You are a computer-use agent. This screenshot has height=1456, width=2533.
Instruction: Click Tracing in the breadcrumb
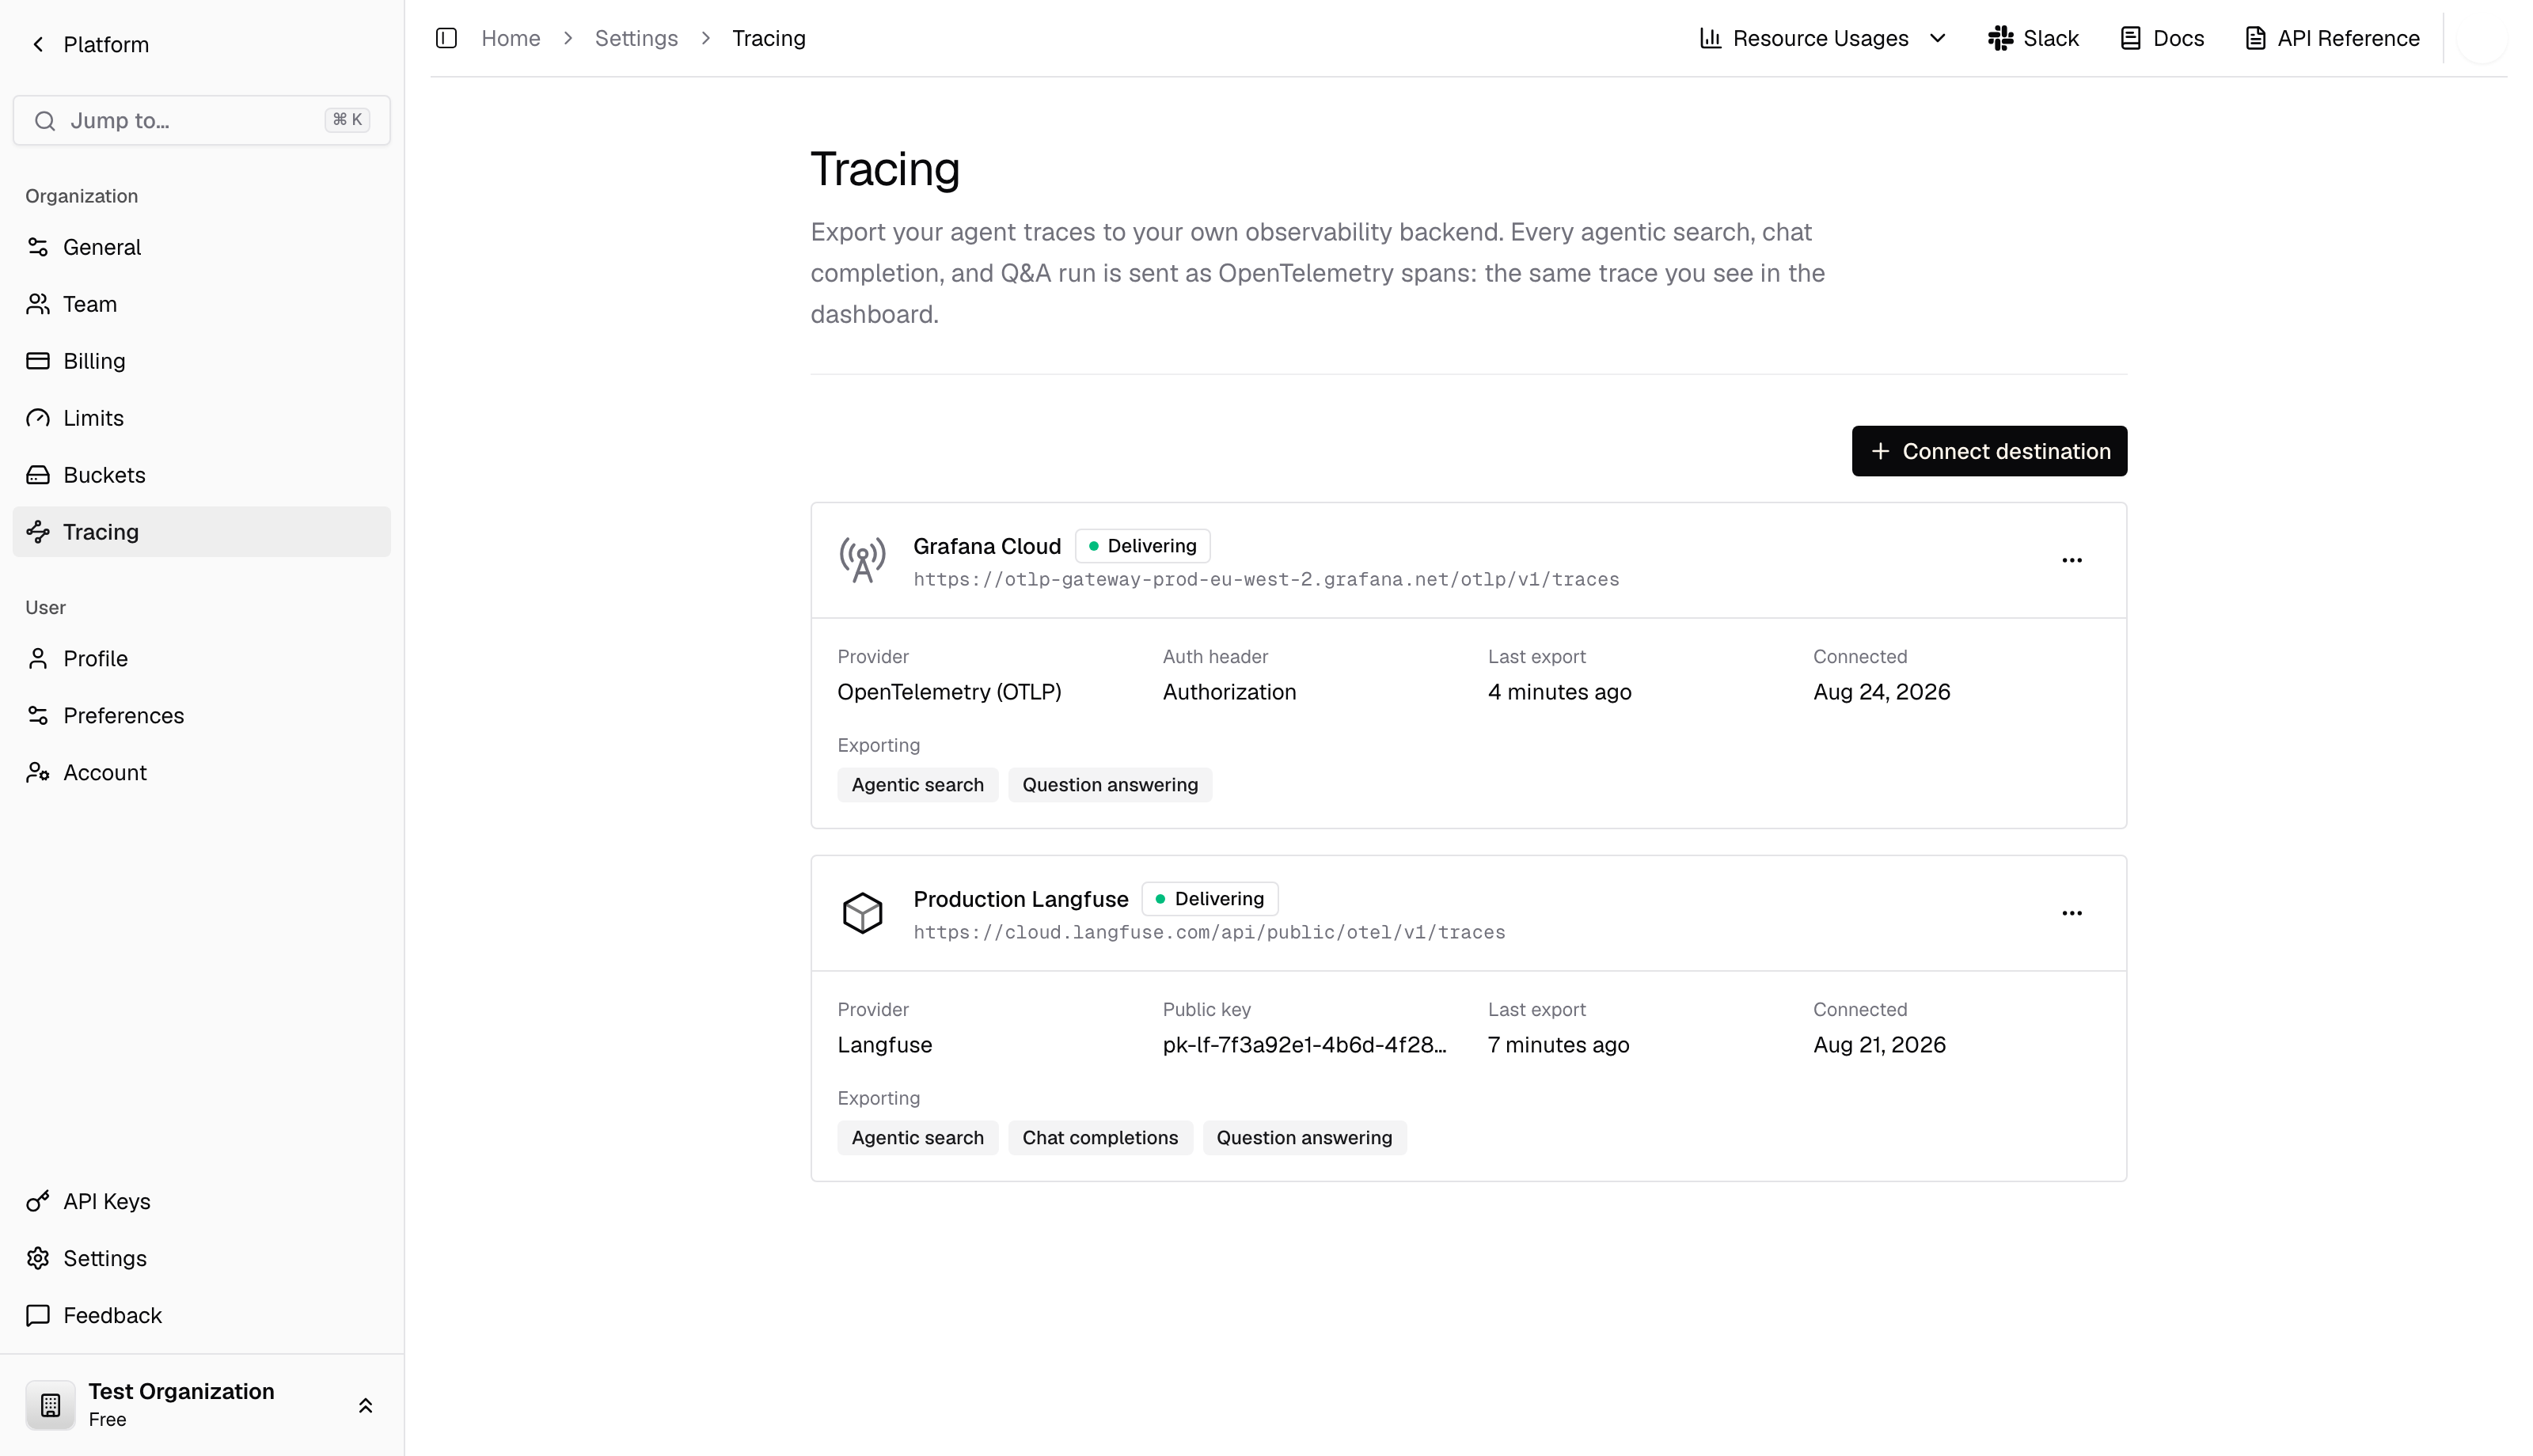(x=768, y=38)
